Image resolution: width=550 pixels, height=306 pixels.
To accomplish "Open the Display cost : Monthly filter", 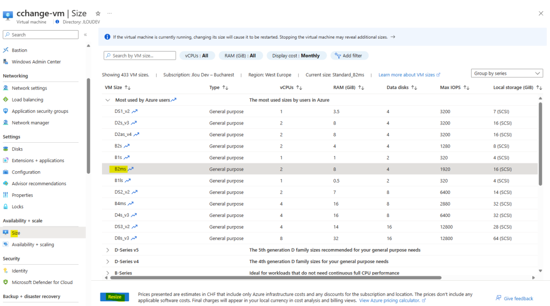I will click(x=296, y=56).
